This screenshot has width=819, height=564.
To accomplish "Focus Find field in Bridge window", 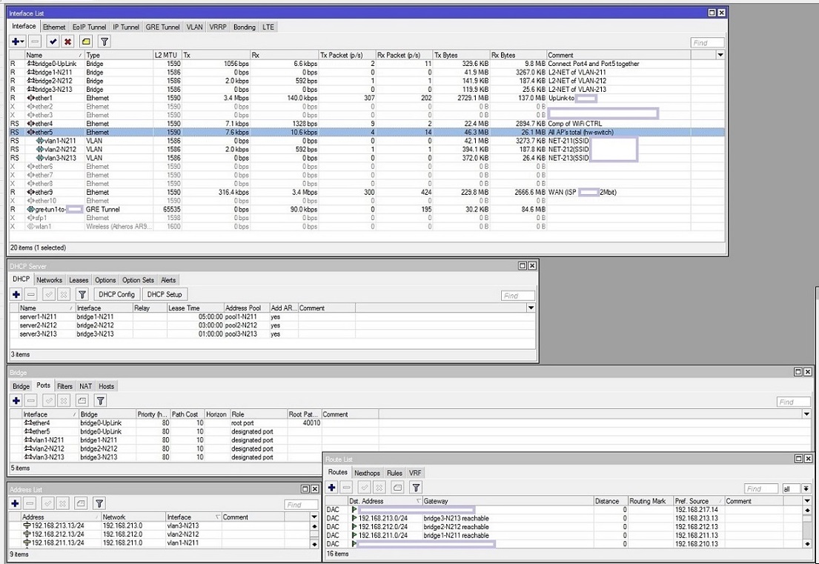I will click(793, 402).
